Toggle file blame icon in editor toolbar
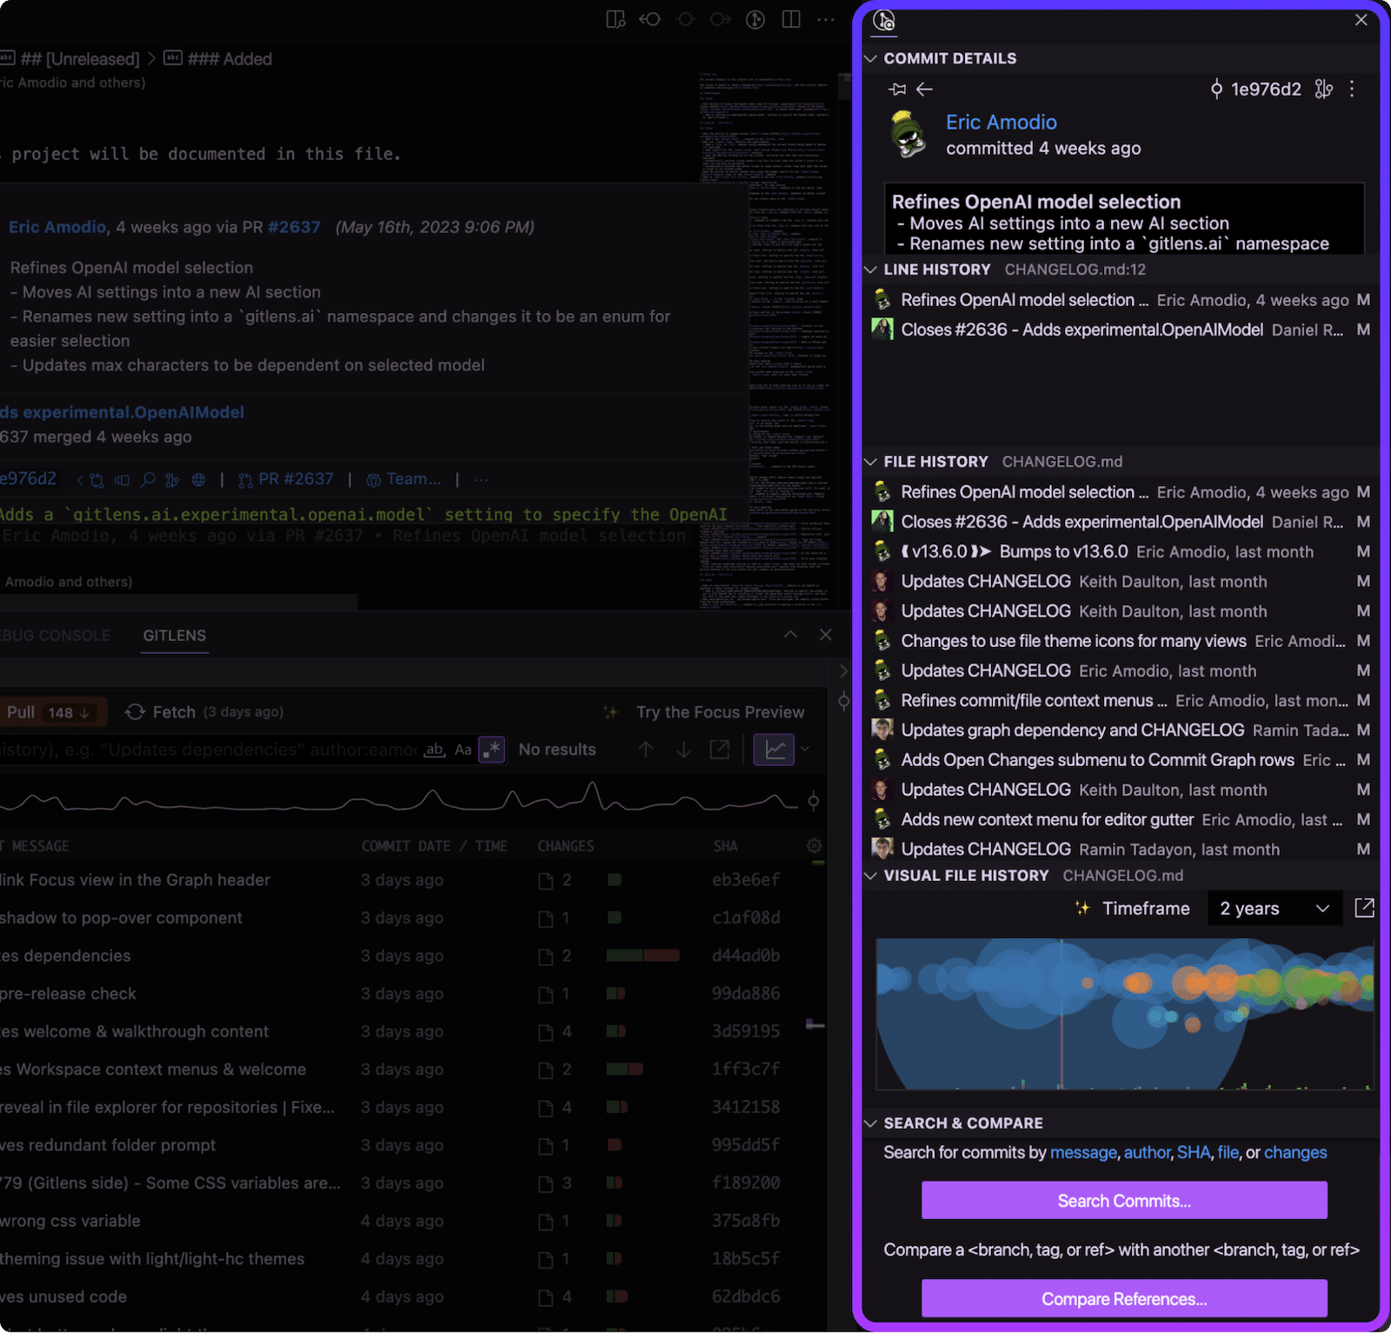Screen dimensions: 1391x1333 click(755, 19)
